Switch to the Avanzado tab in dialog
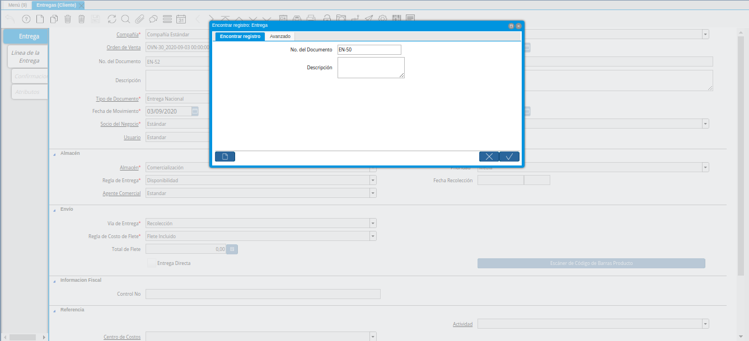749x341 pixels. click(280, 36)
